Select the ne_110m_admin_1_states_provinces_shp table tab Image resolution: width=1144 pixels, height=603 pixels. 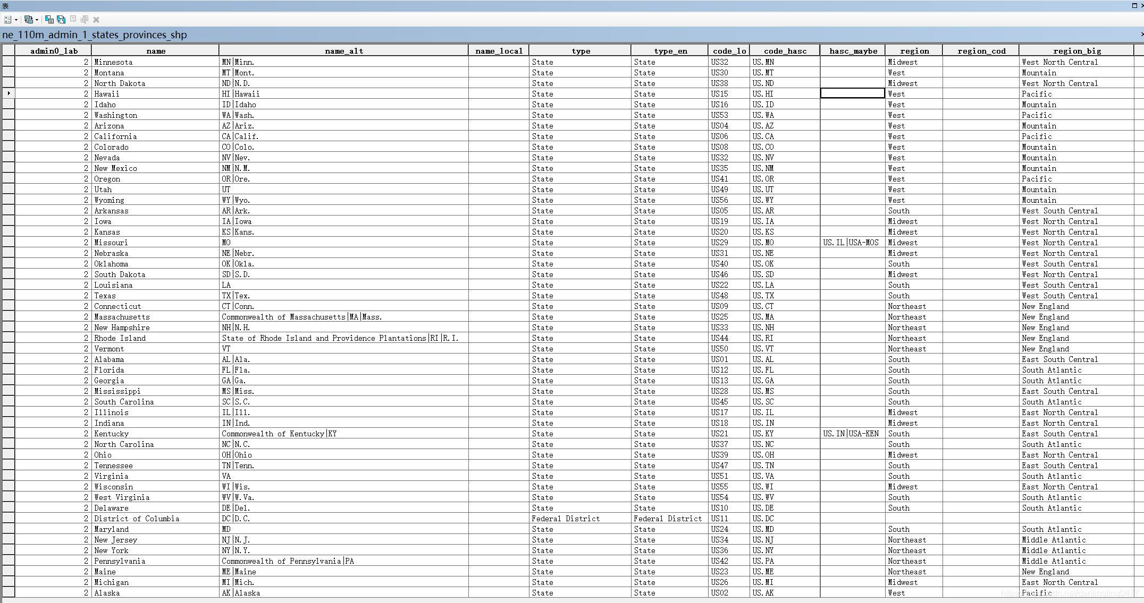point(95,35)
